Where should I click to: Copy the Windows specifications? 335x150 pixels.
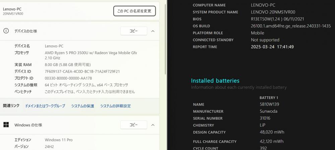click(134, 125)
